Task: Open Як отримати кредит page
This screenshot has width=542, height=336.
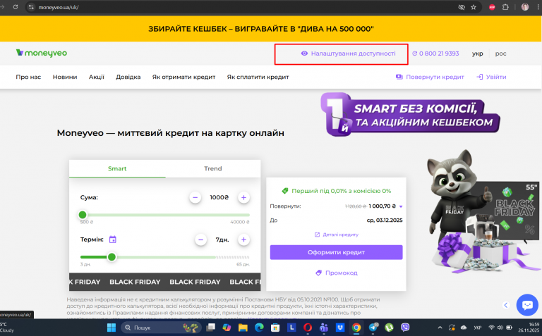Action: (x=183, y=77)
